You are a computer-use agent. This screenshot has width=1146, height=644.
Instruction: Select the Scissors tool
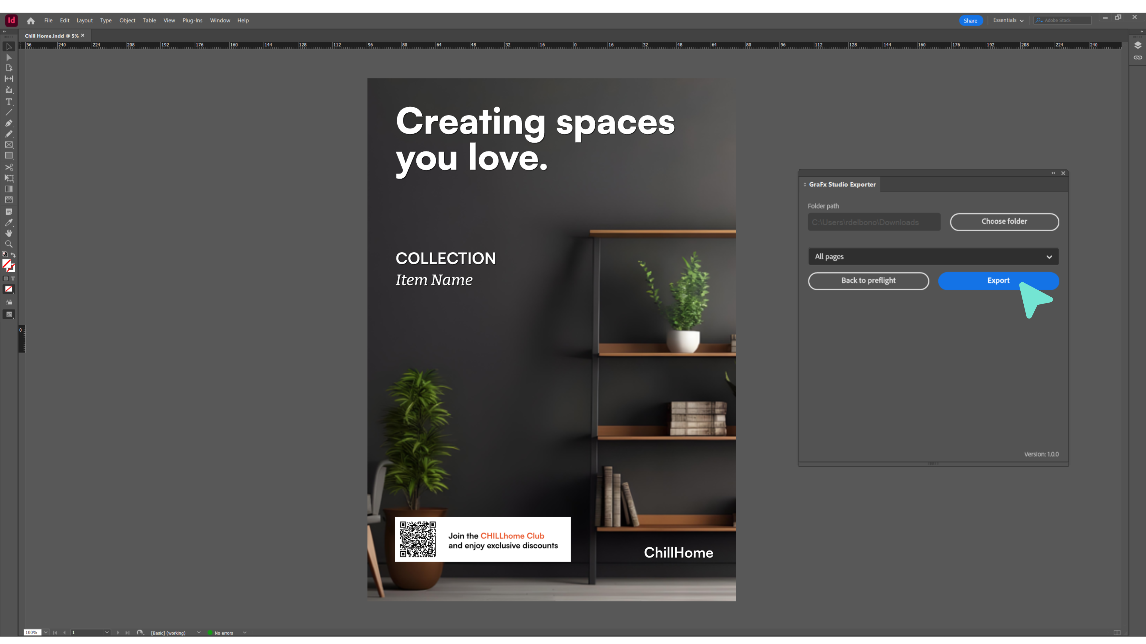[9, 168]
